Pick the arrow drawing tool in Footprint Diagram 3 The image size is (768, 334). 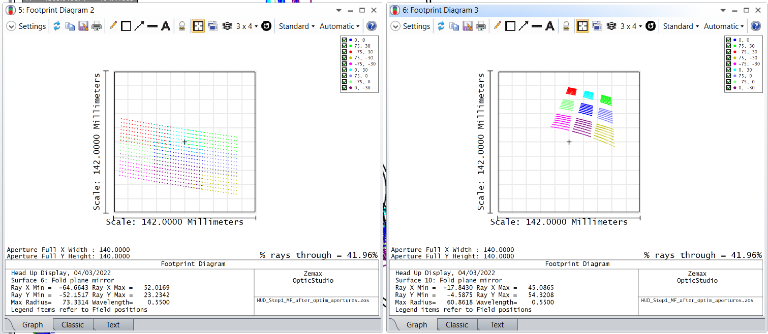(x=524, y=26)
